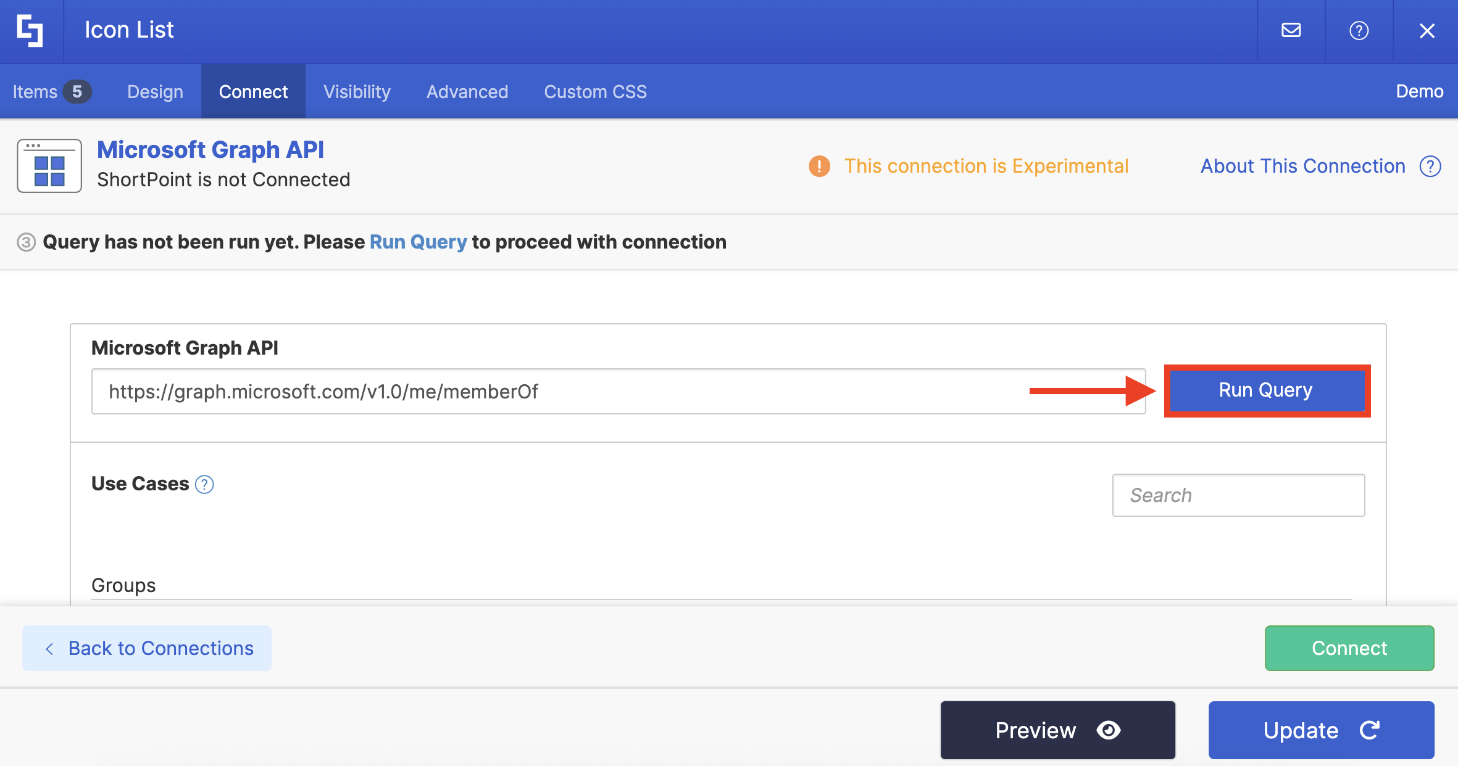
Task: Focus the Use Cases search box
Action: click(x=1238, y=495)
